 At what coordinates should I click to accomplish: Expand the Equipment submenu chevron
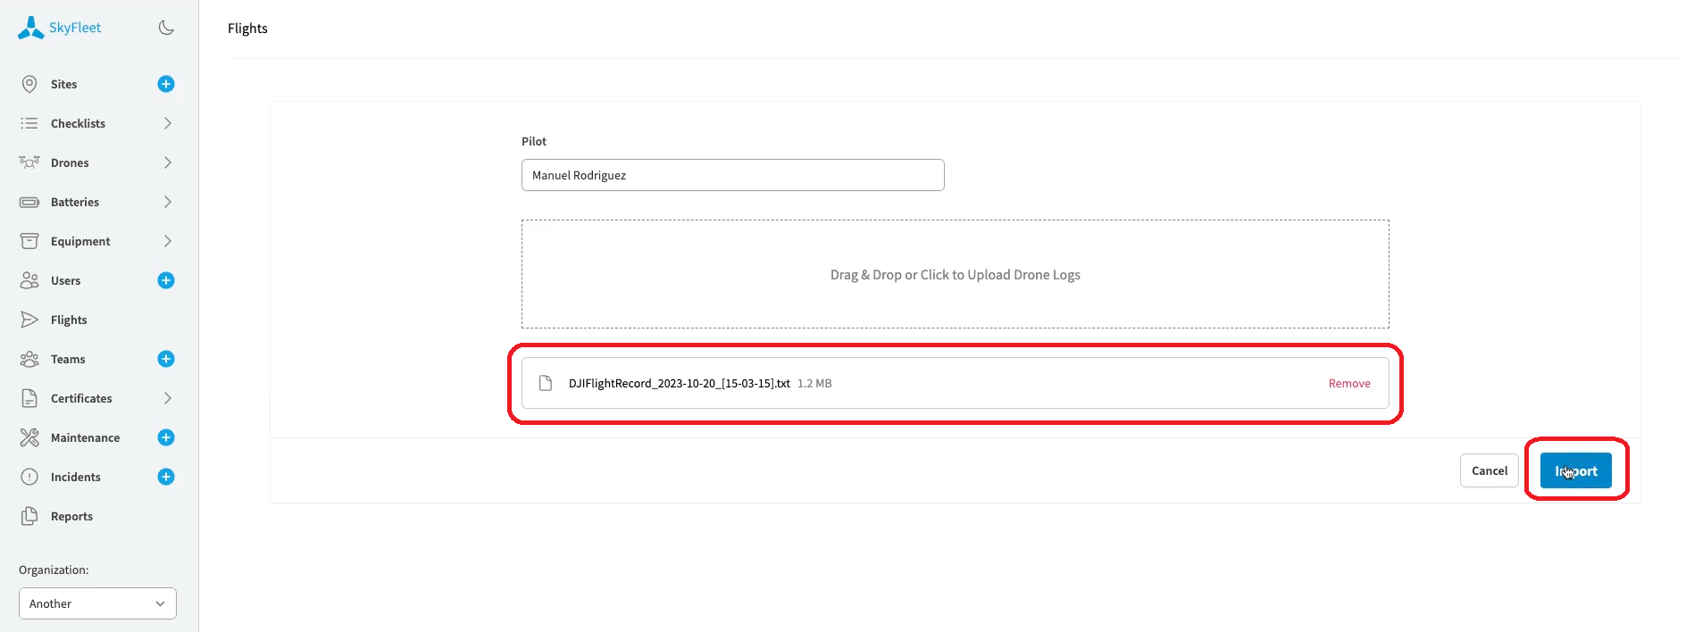pyautogui.click(x=167, y=241)
